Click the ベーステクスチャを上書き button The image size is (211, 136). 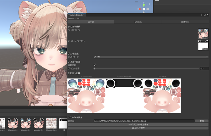point(138,124)
